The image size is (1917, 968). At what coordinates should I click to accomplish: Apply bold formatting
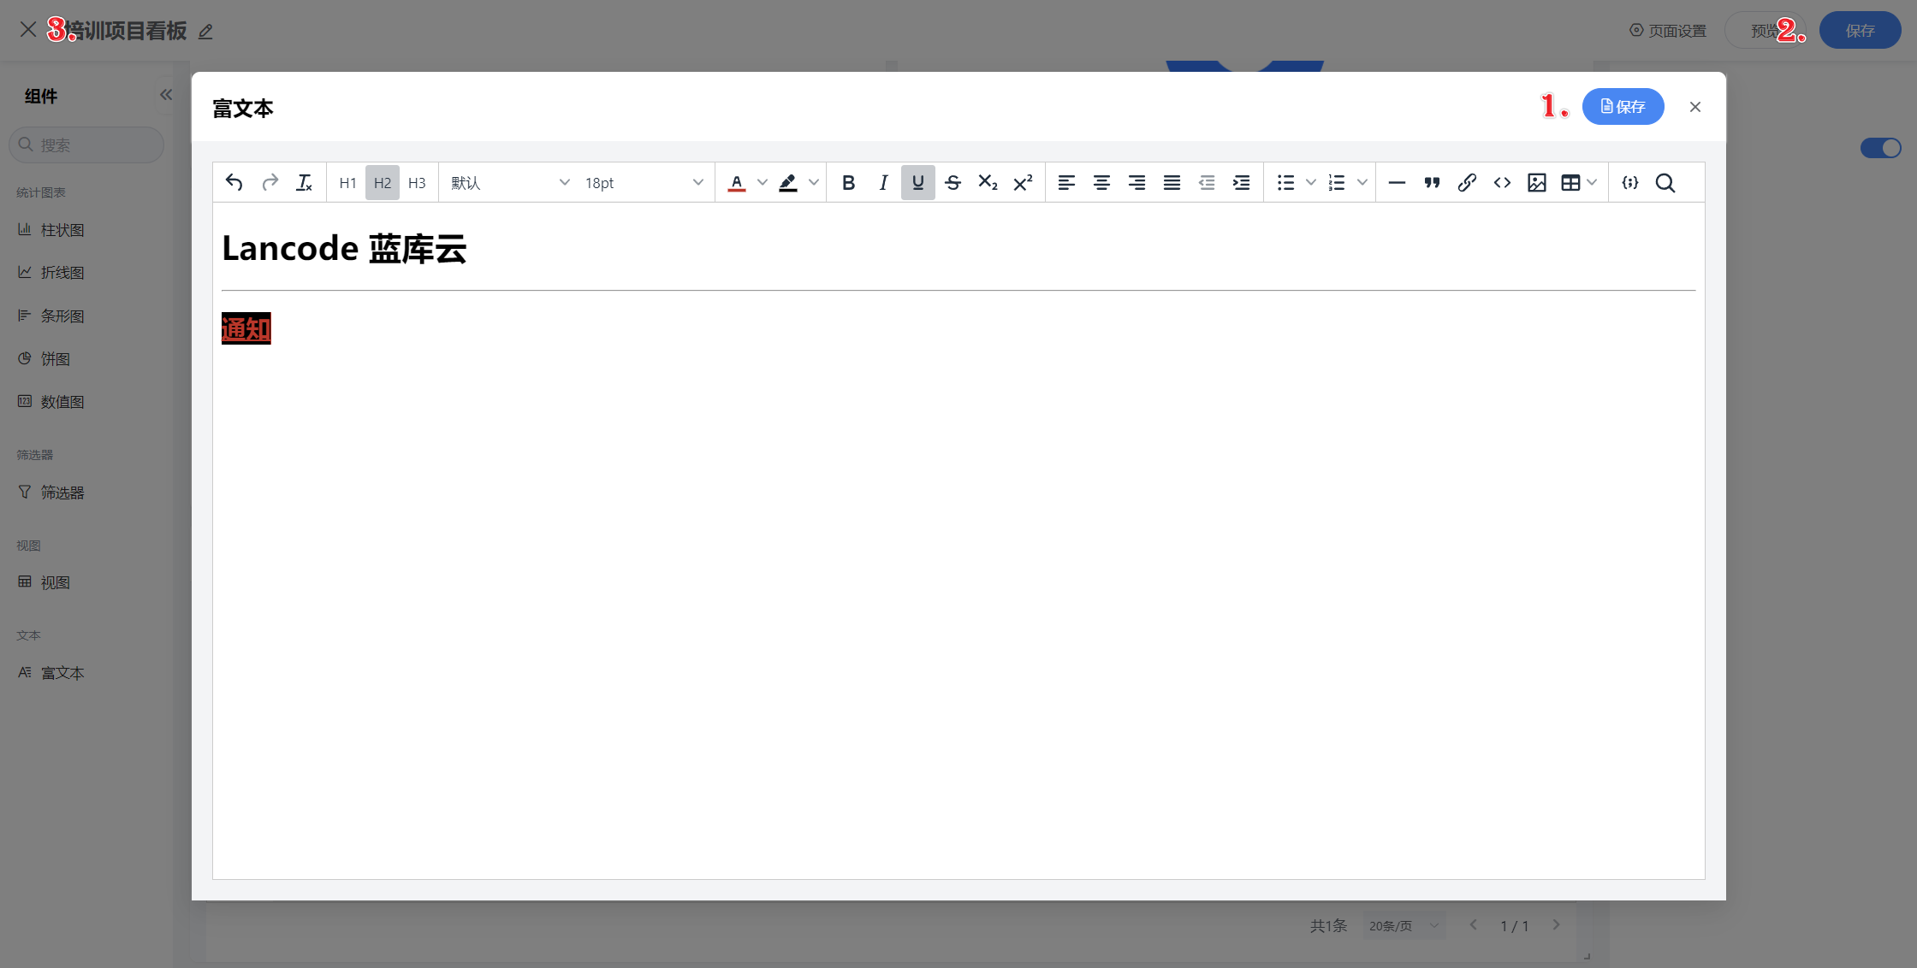[848, 182]
